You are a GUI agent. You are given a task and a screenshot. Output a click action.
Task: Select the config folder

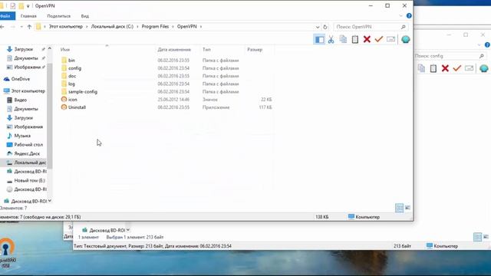(75, 68)
